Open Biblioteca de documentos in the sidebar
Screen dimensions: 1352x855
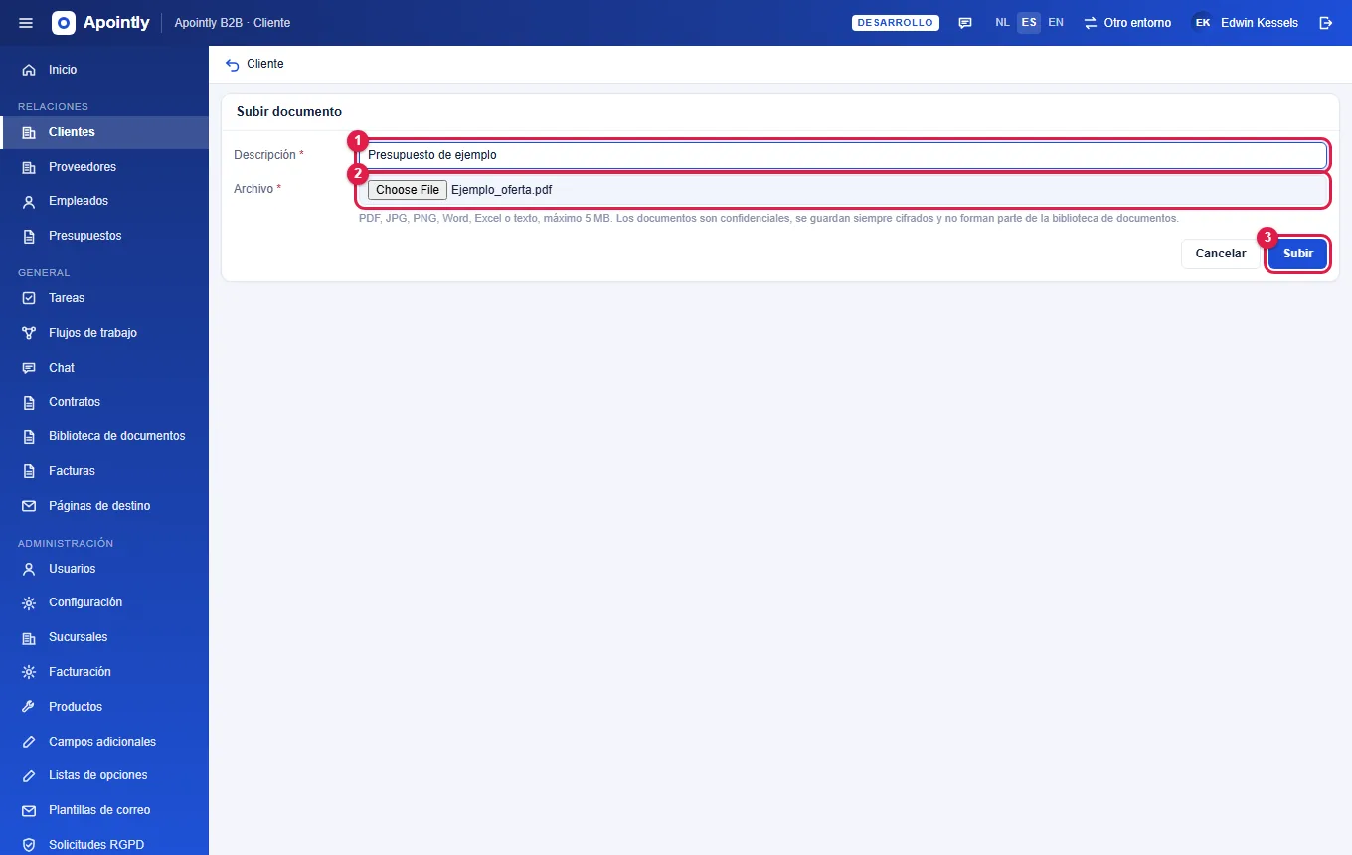tap(104, 436)
